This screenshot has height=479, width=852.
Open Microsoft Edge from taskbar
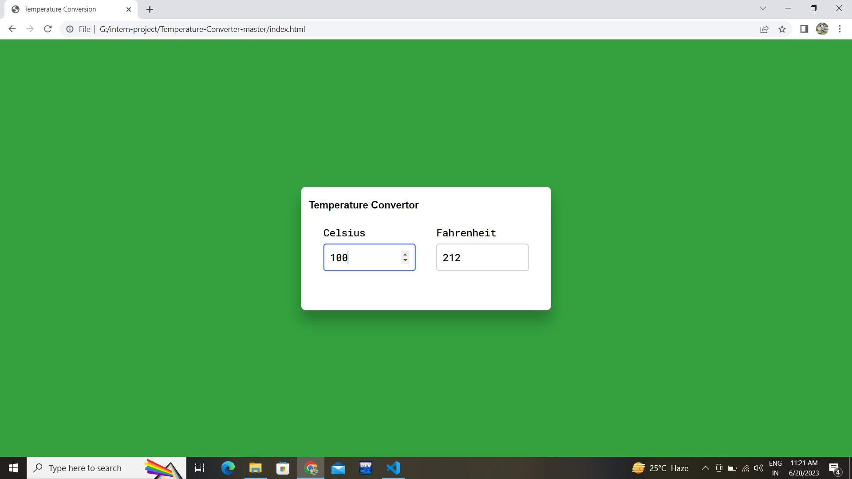tap(228, 468)
